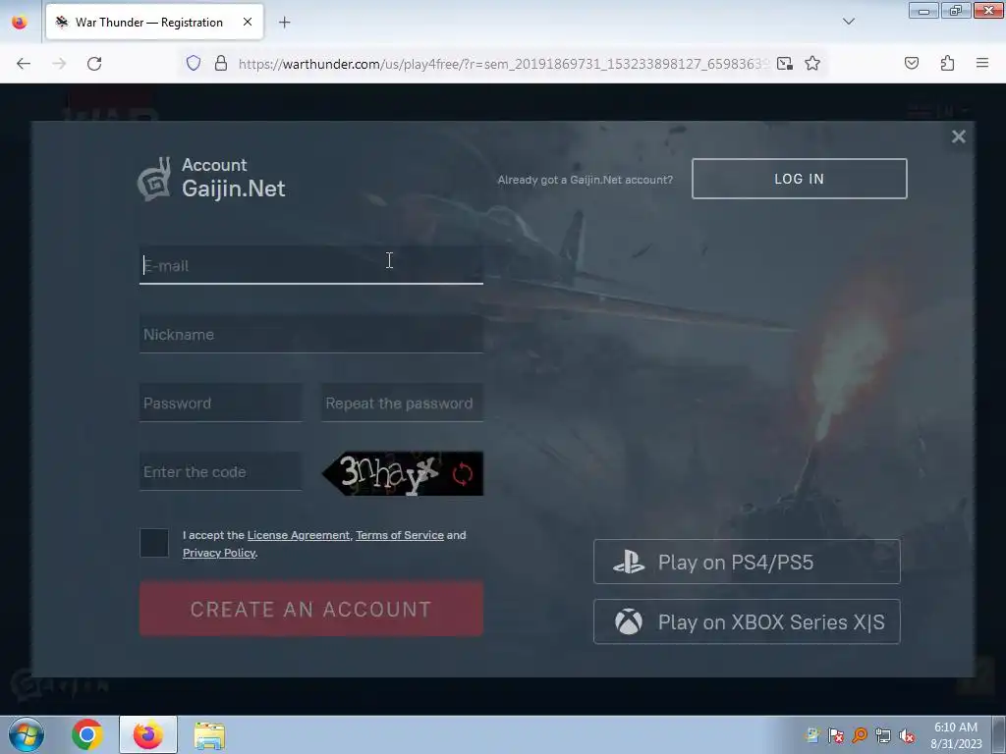Image resolution: width=1006 pixels, height=754 pixels.
Task: Select the Password field
Action: point(220,403)
